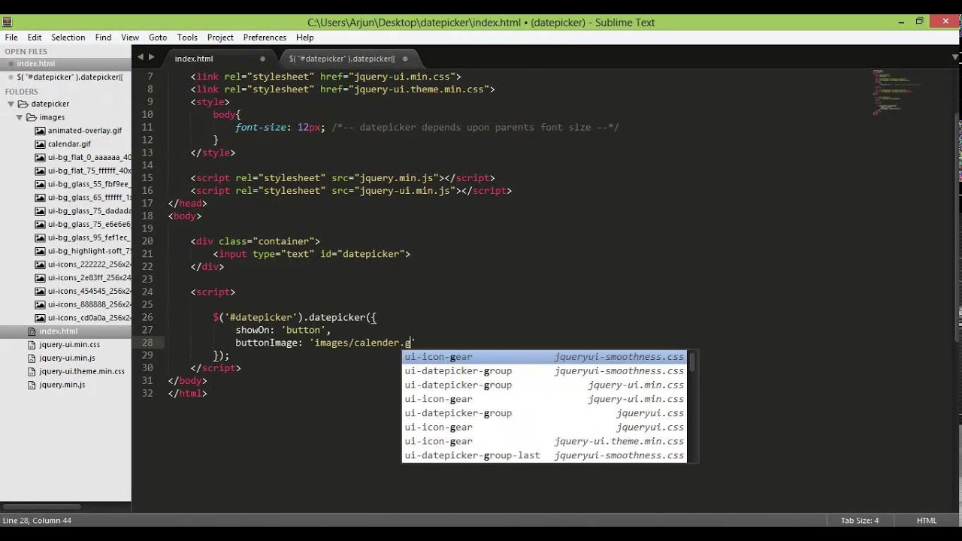
Task: Collapse the datepicker folder tree arrow
Action: point(11,104)
